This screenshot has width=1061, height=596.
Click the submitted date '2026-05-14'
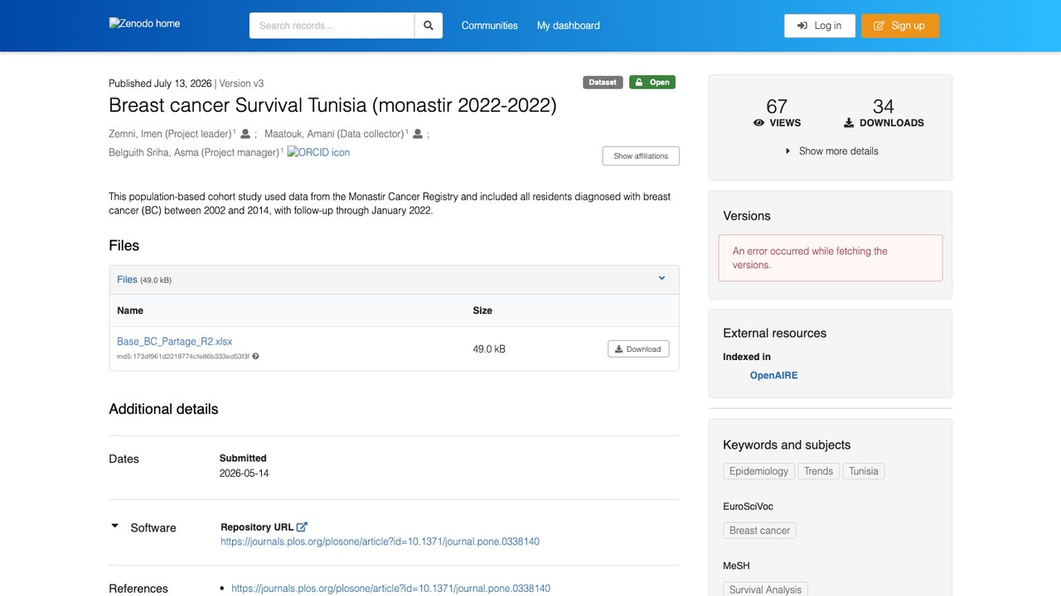coord(244,473)
